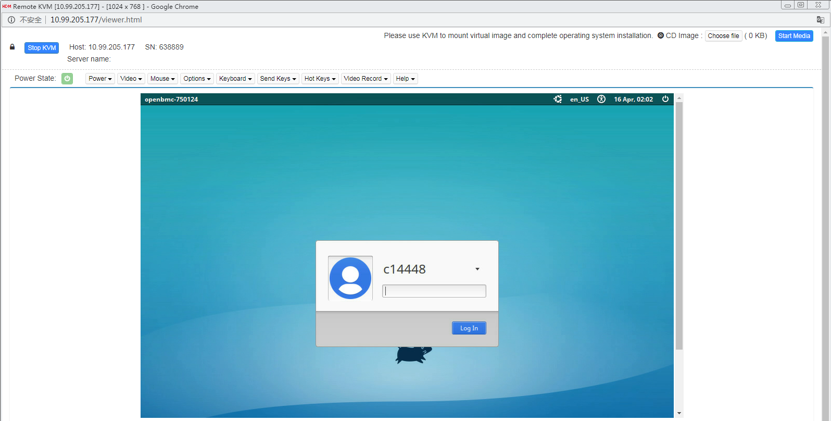Click the 16 Apr, 02:02 clock
This screenshot has height=421, width=831.
click(x=633, y=99)
